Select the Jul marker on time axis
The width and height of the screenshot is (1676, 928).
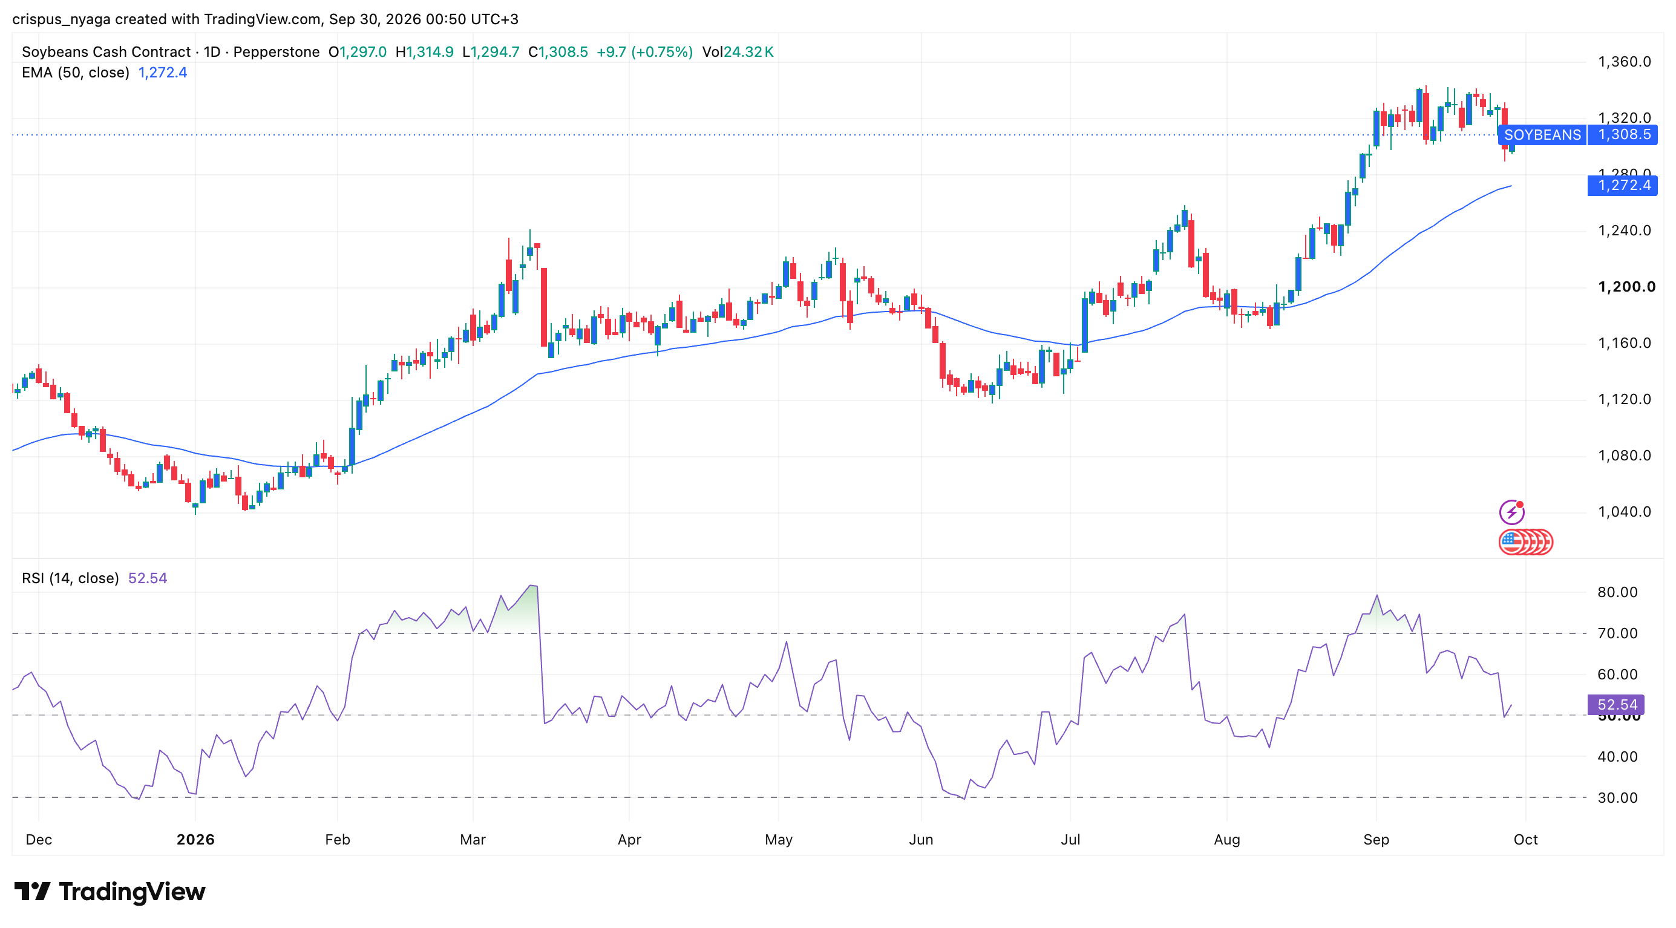pyautogui.click(x=1070, y=840)
